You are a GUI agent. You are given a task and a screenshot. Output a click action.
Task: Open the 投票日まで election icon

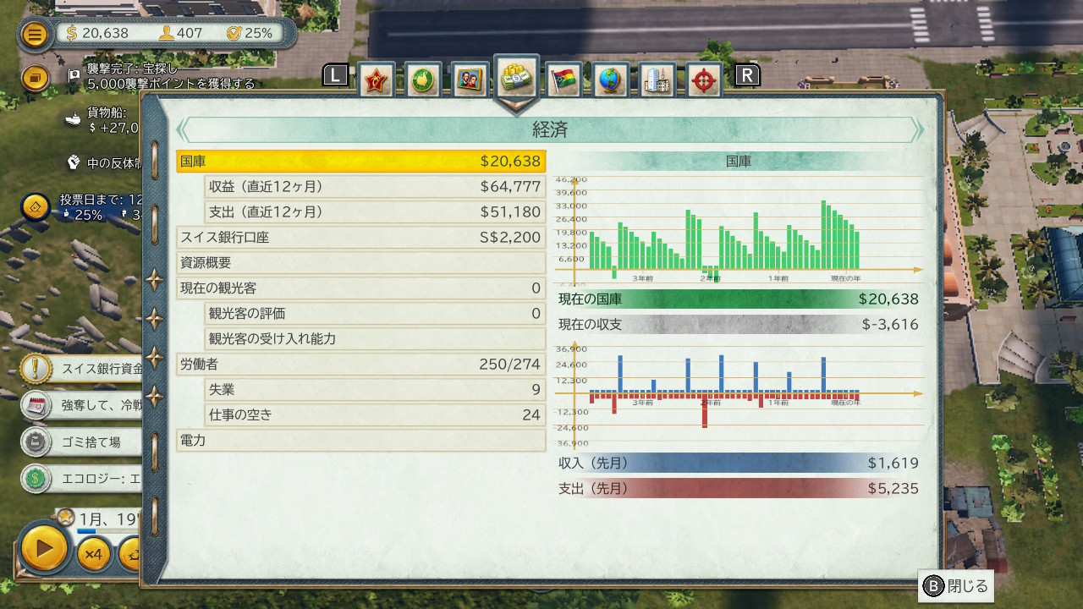tap(36, 206)
